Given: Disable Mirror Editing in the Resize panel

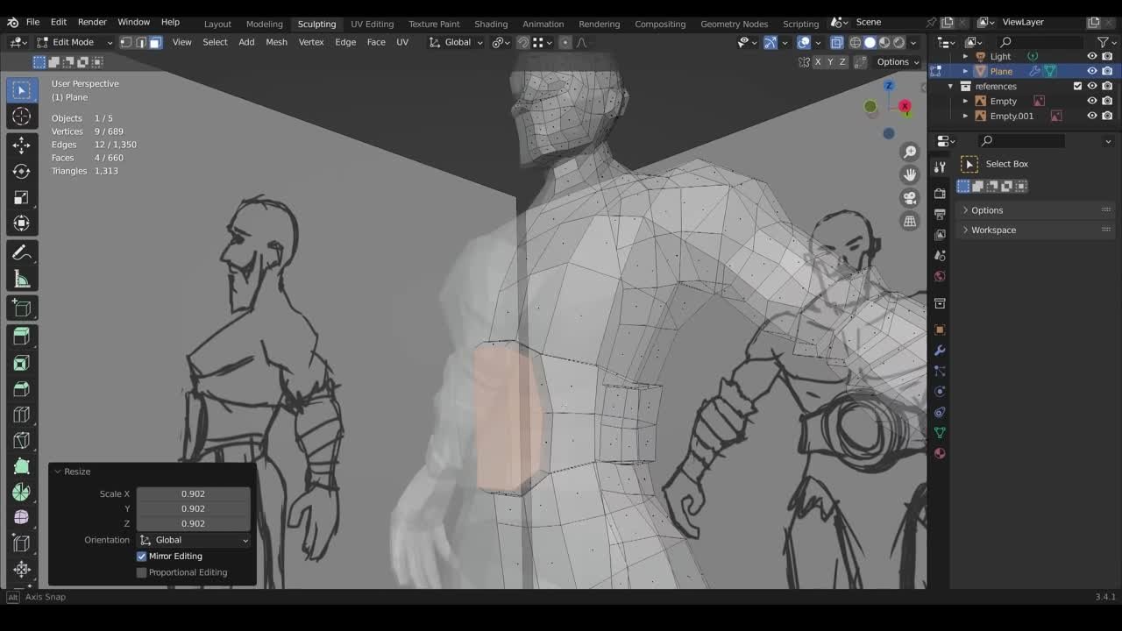Looking at the screenshot, I should pos(141,557).
